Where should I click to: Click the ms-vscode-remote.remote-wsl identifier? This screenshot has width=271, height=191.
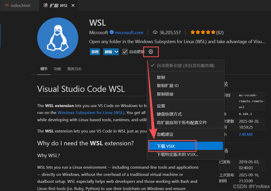pos(252,101)
